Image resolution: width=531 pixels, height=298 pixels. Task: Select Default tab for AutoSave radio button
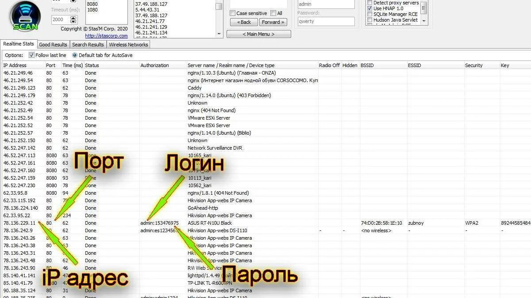74,55
